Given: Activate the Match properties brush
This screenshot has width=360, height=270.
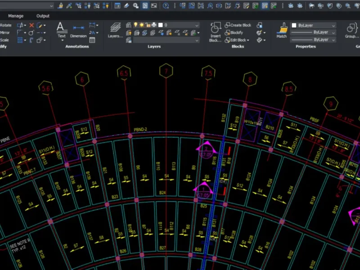Looking at the screenshot, I should 282,30.
